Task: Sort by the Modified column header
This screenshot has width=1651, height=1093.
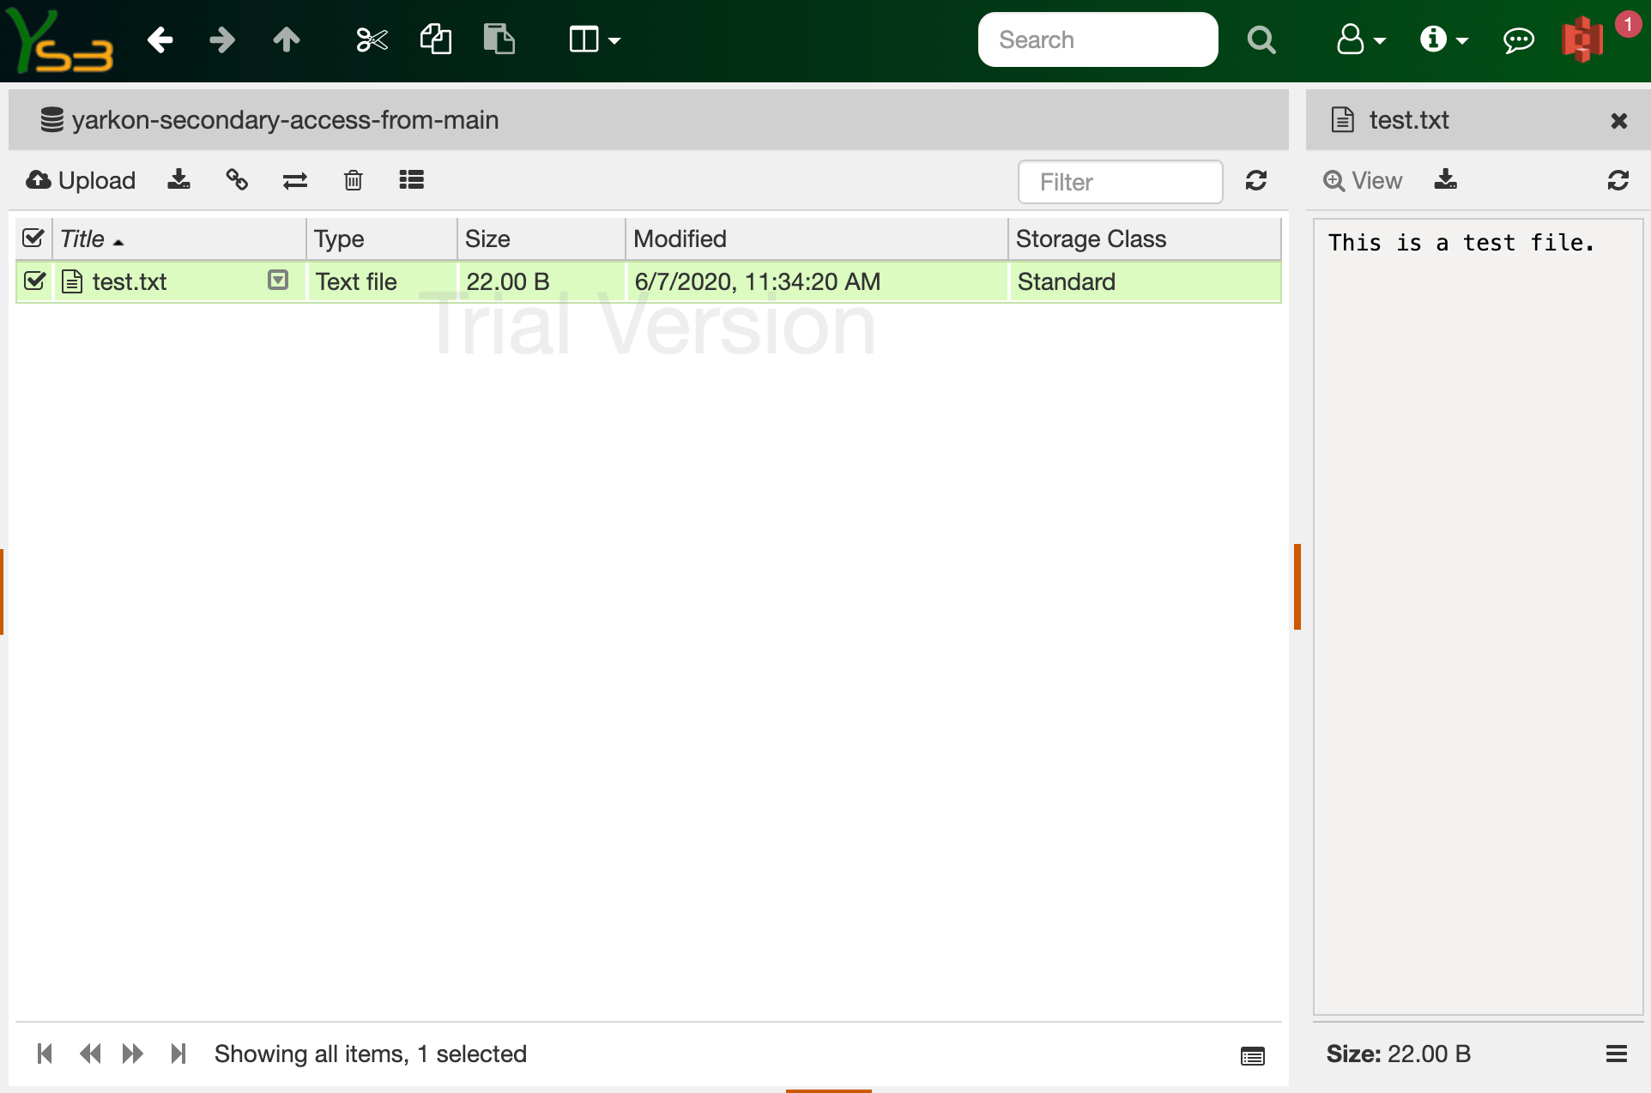Action: 680,239
